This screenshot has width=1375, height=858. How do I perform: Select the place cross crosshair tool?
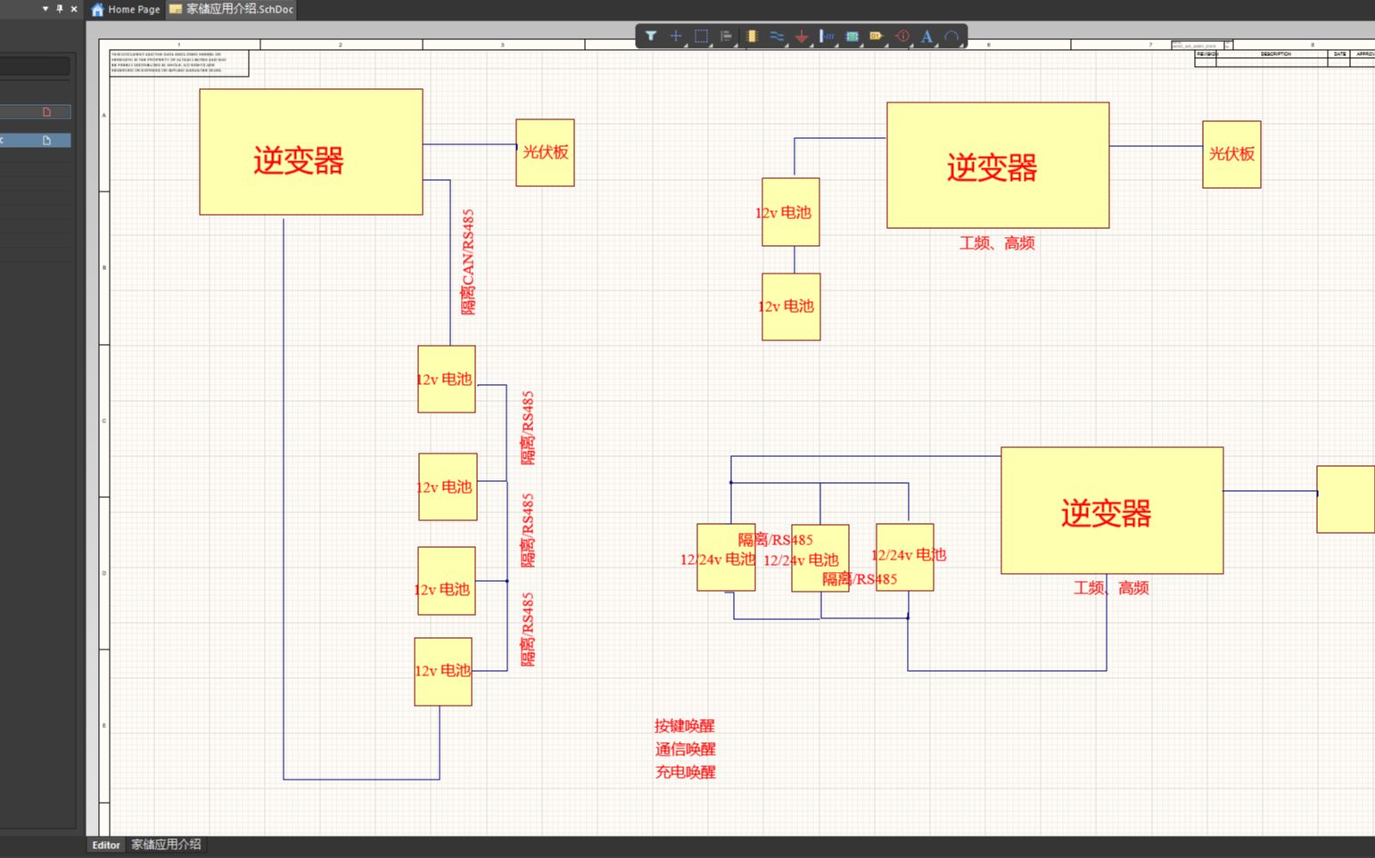click(x=676, y=37)
